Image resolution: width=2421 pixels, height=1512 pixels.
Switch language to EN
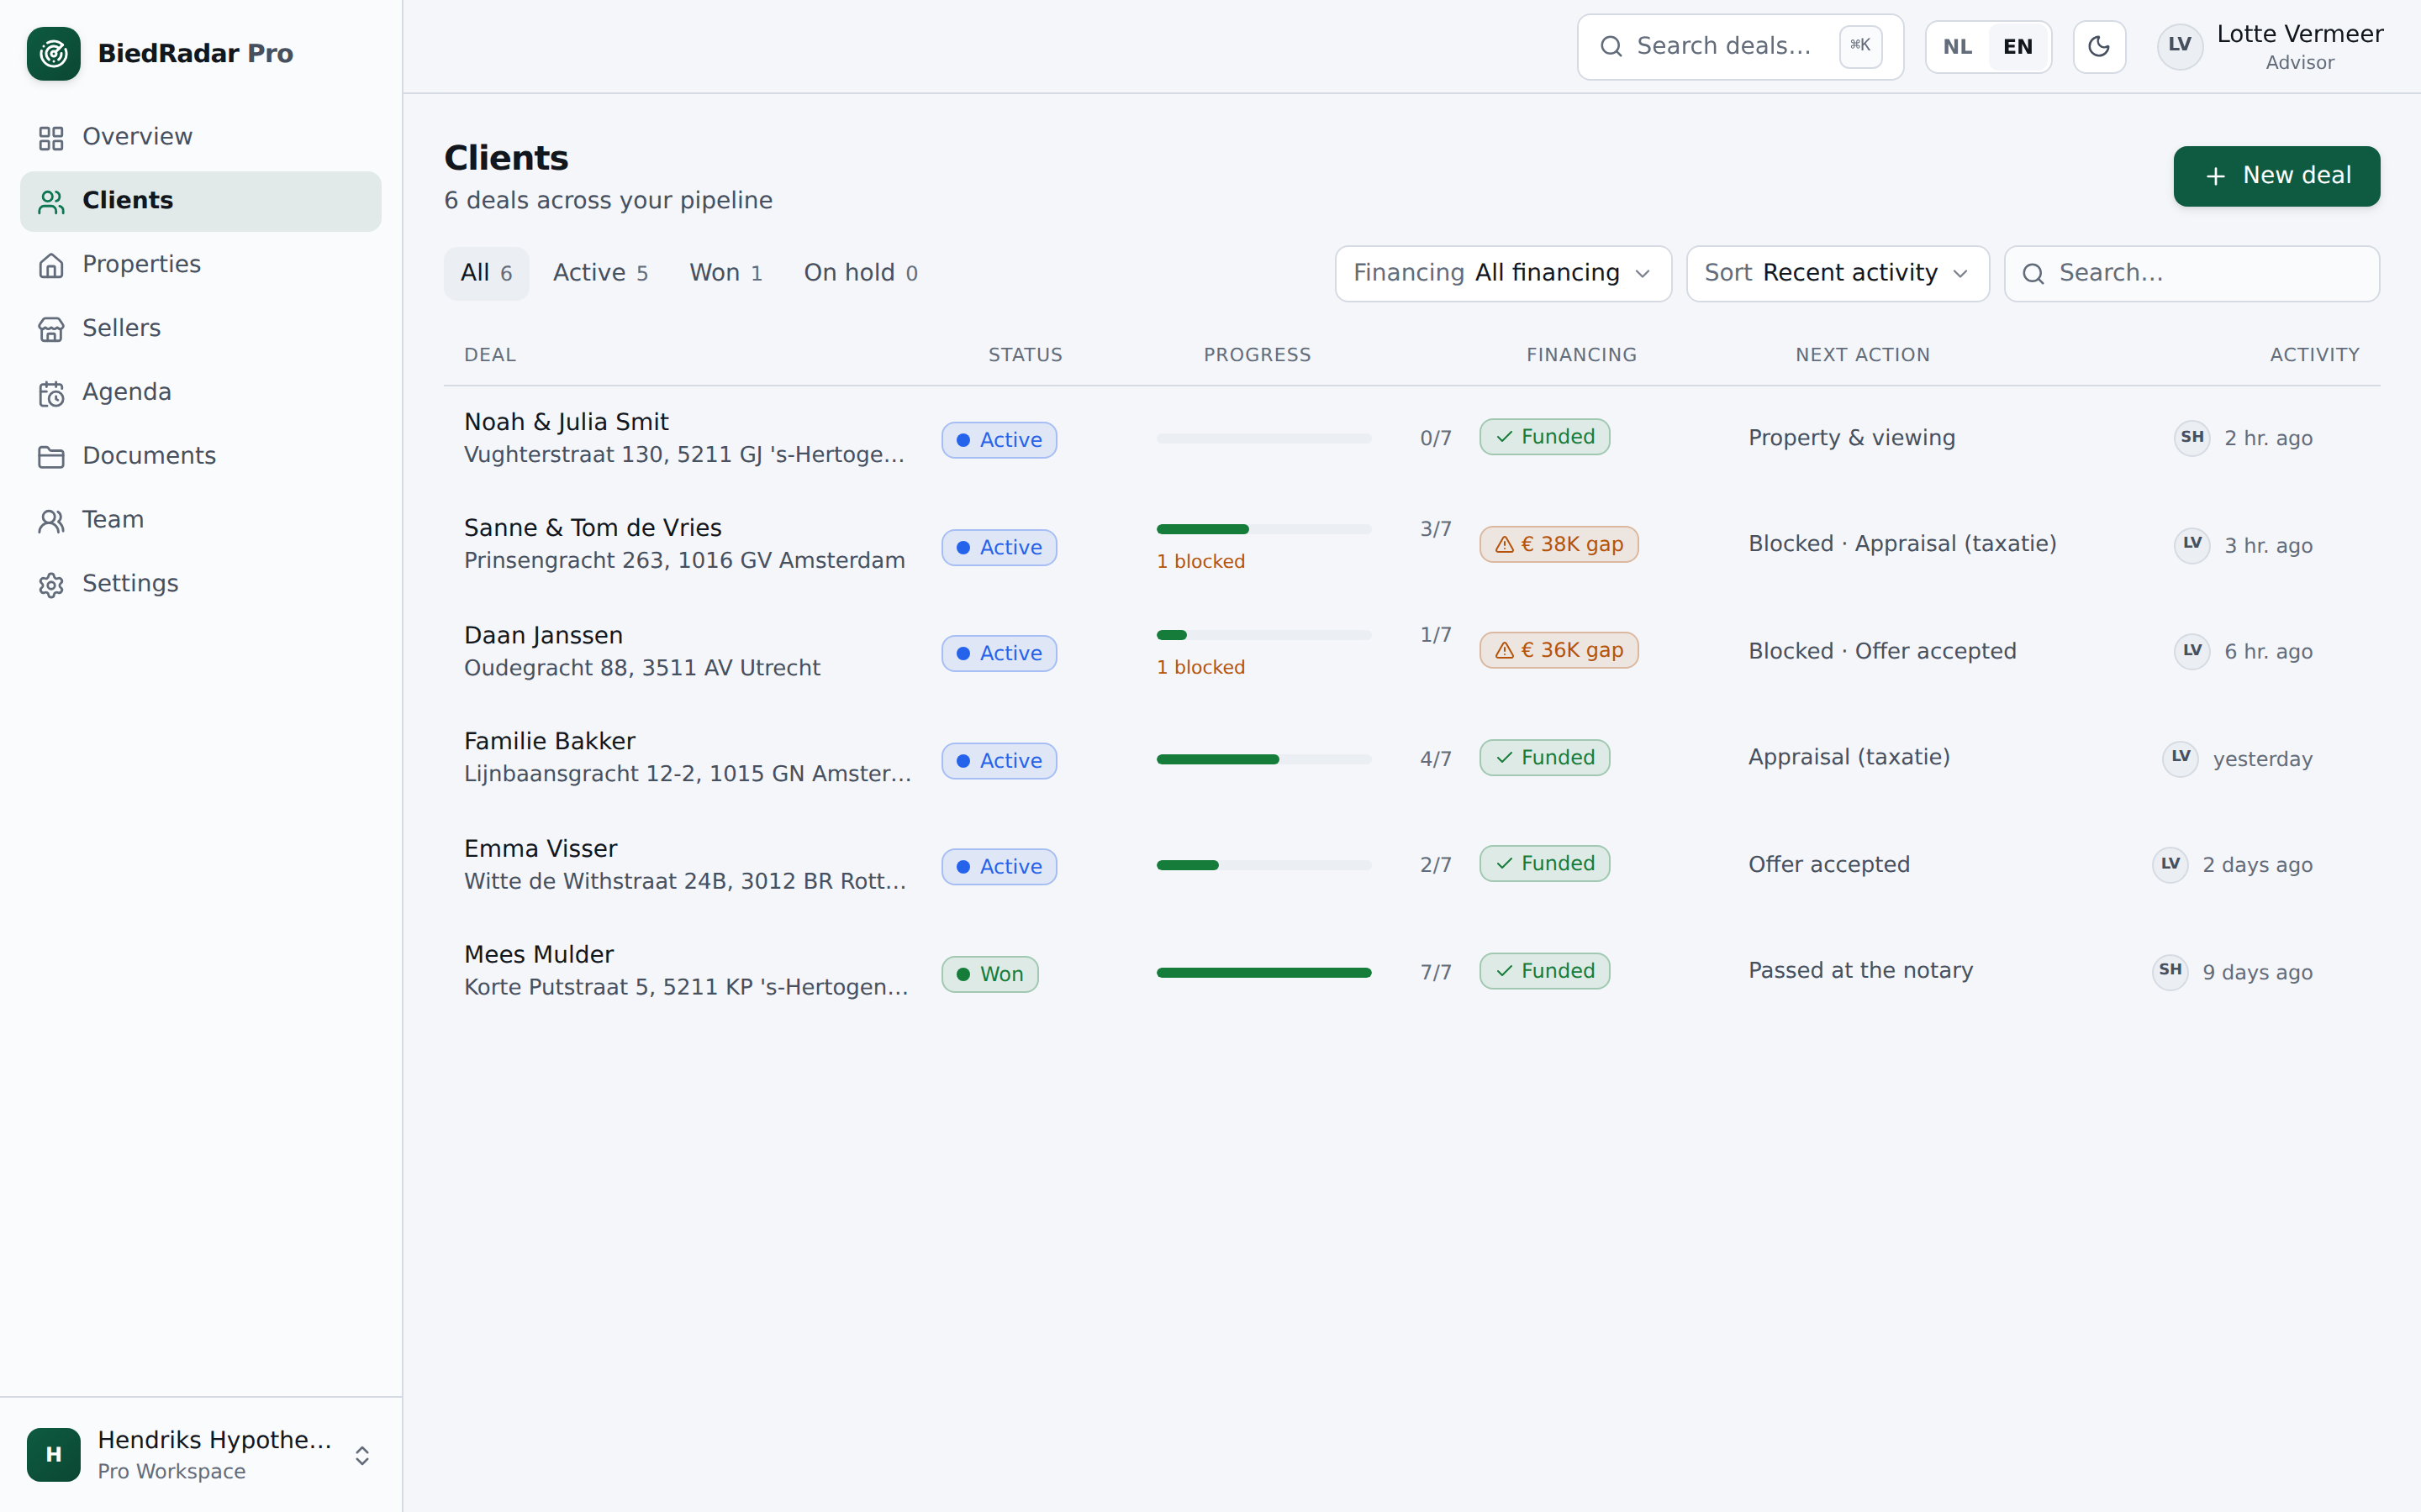click(x=2017, y=47)
